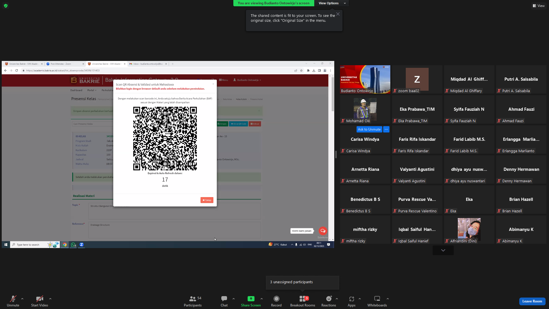549x309 pixels.
Task: Dismiss the shared content size notification
Action: [x=338, y=14]
